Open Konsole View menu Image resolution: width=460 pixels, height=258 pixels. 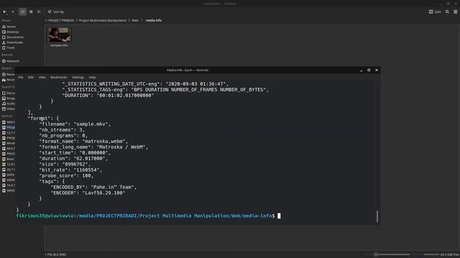tap(42, 77)
